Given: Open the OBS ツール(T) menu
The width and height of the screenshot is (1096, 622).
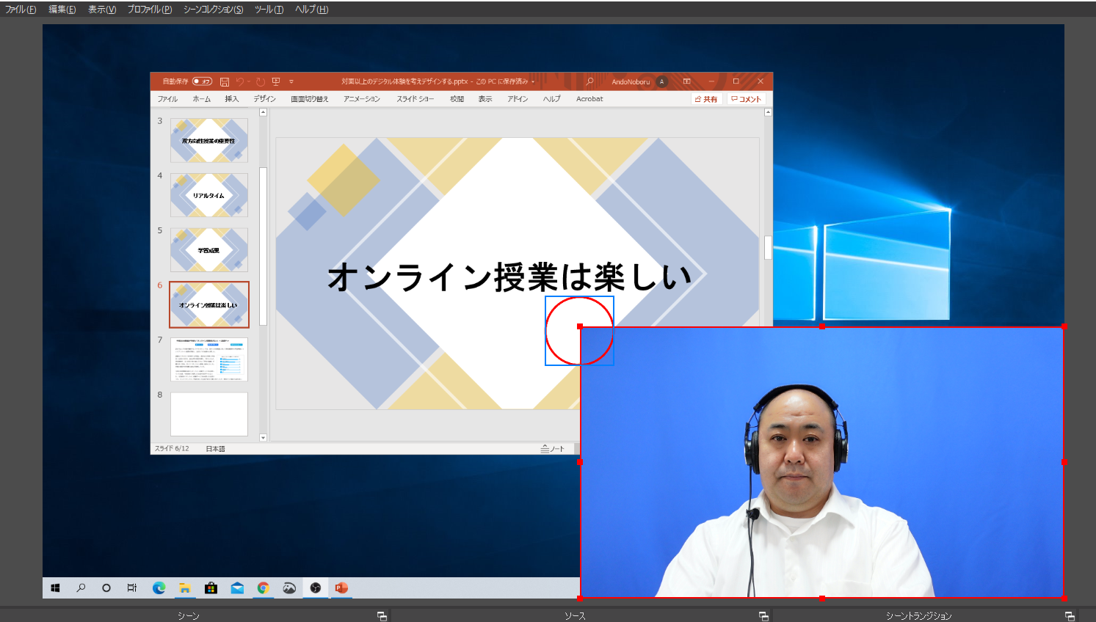Looking at the screenshot, I should [269, 10].
